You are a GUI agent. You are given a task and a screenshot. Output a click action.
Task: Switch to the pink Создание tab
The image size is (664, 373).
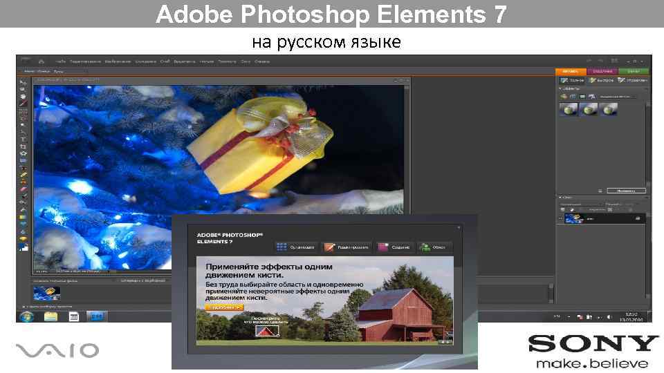click(x=602, y=71)
